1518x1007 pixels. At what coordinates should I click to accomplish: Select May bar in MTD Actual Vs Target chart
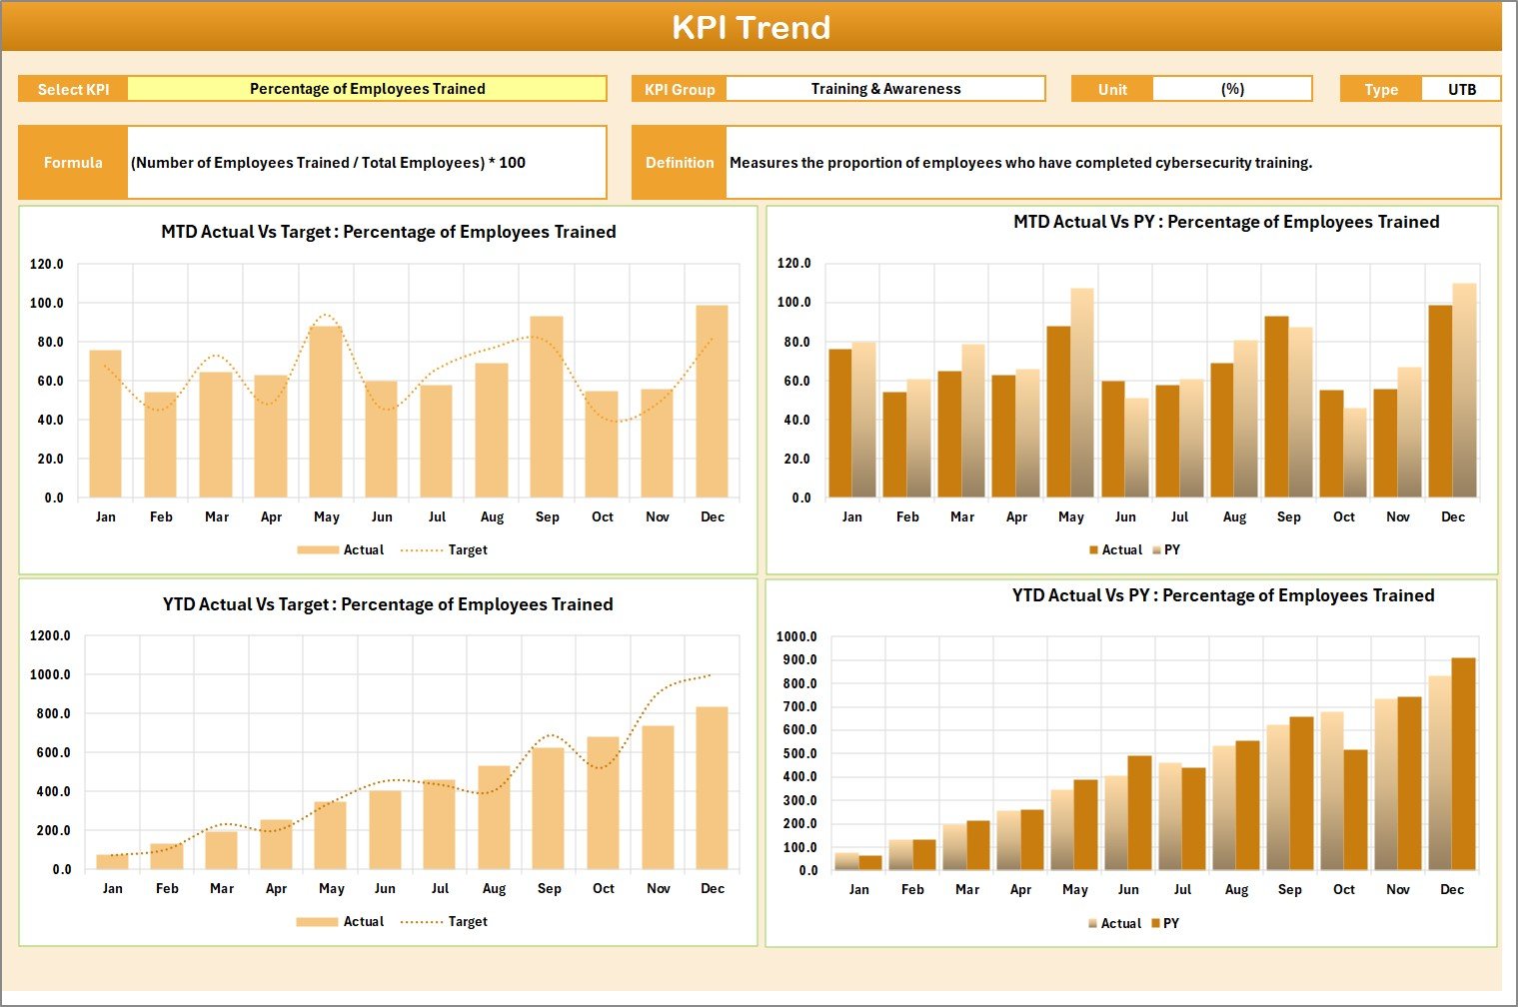(326, 412)
